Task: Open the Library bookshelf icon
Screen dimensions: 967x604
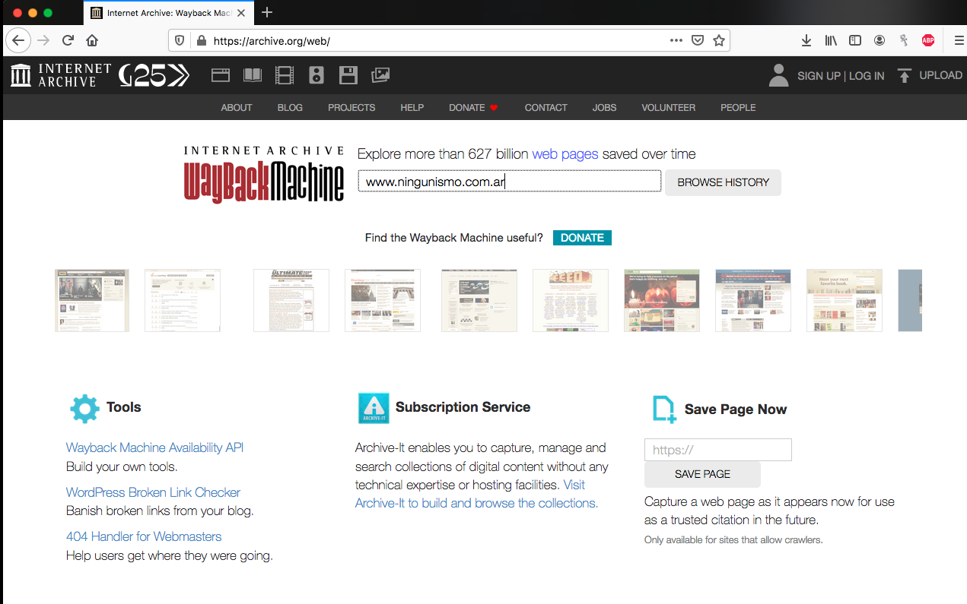Action: click(x=831, y=41)
